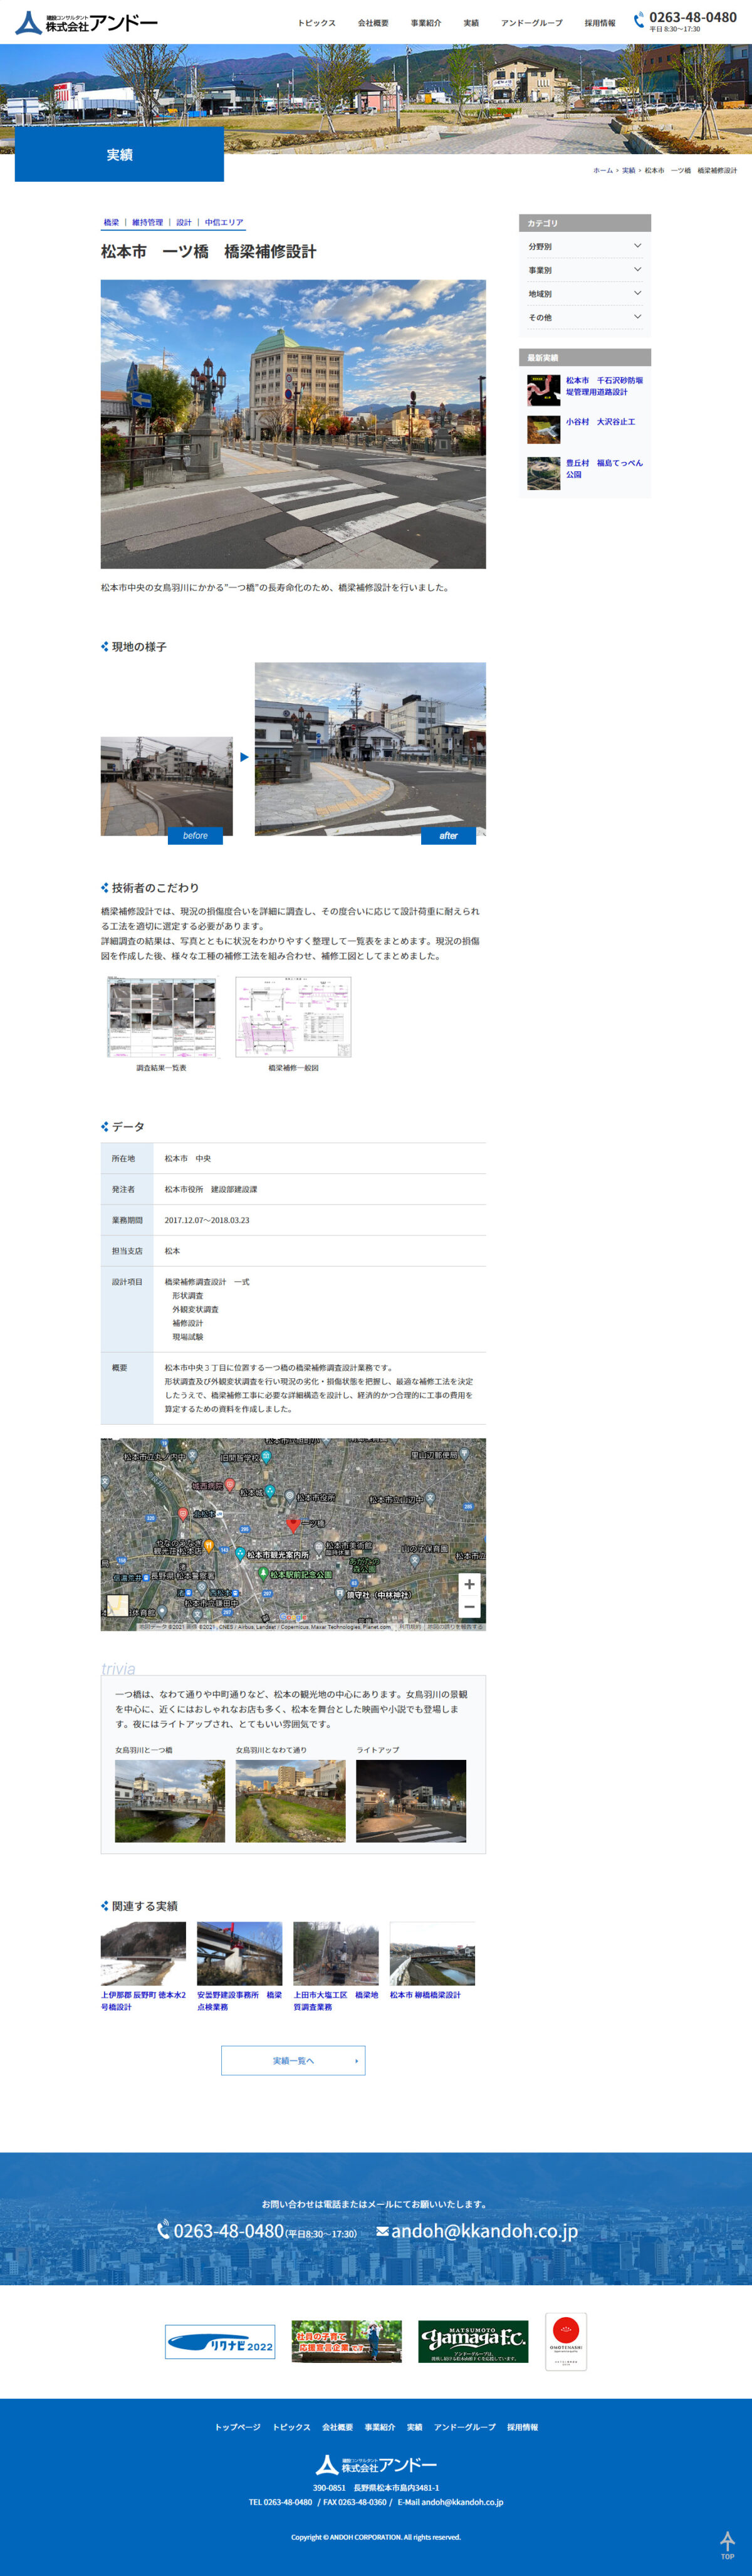Image resolution: width=752 pixels, height=2576 pixels.
Task: Open the 調査結果一覧表 thumbnail image
Action: 161,1017
